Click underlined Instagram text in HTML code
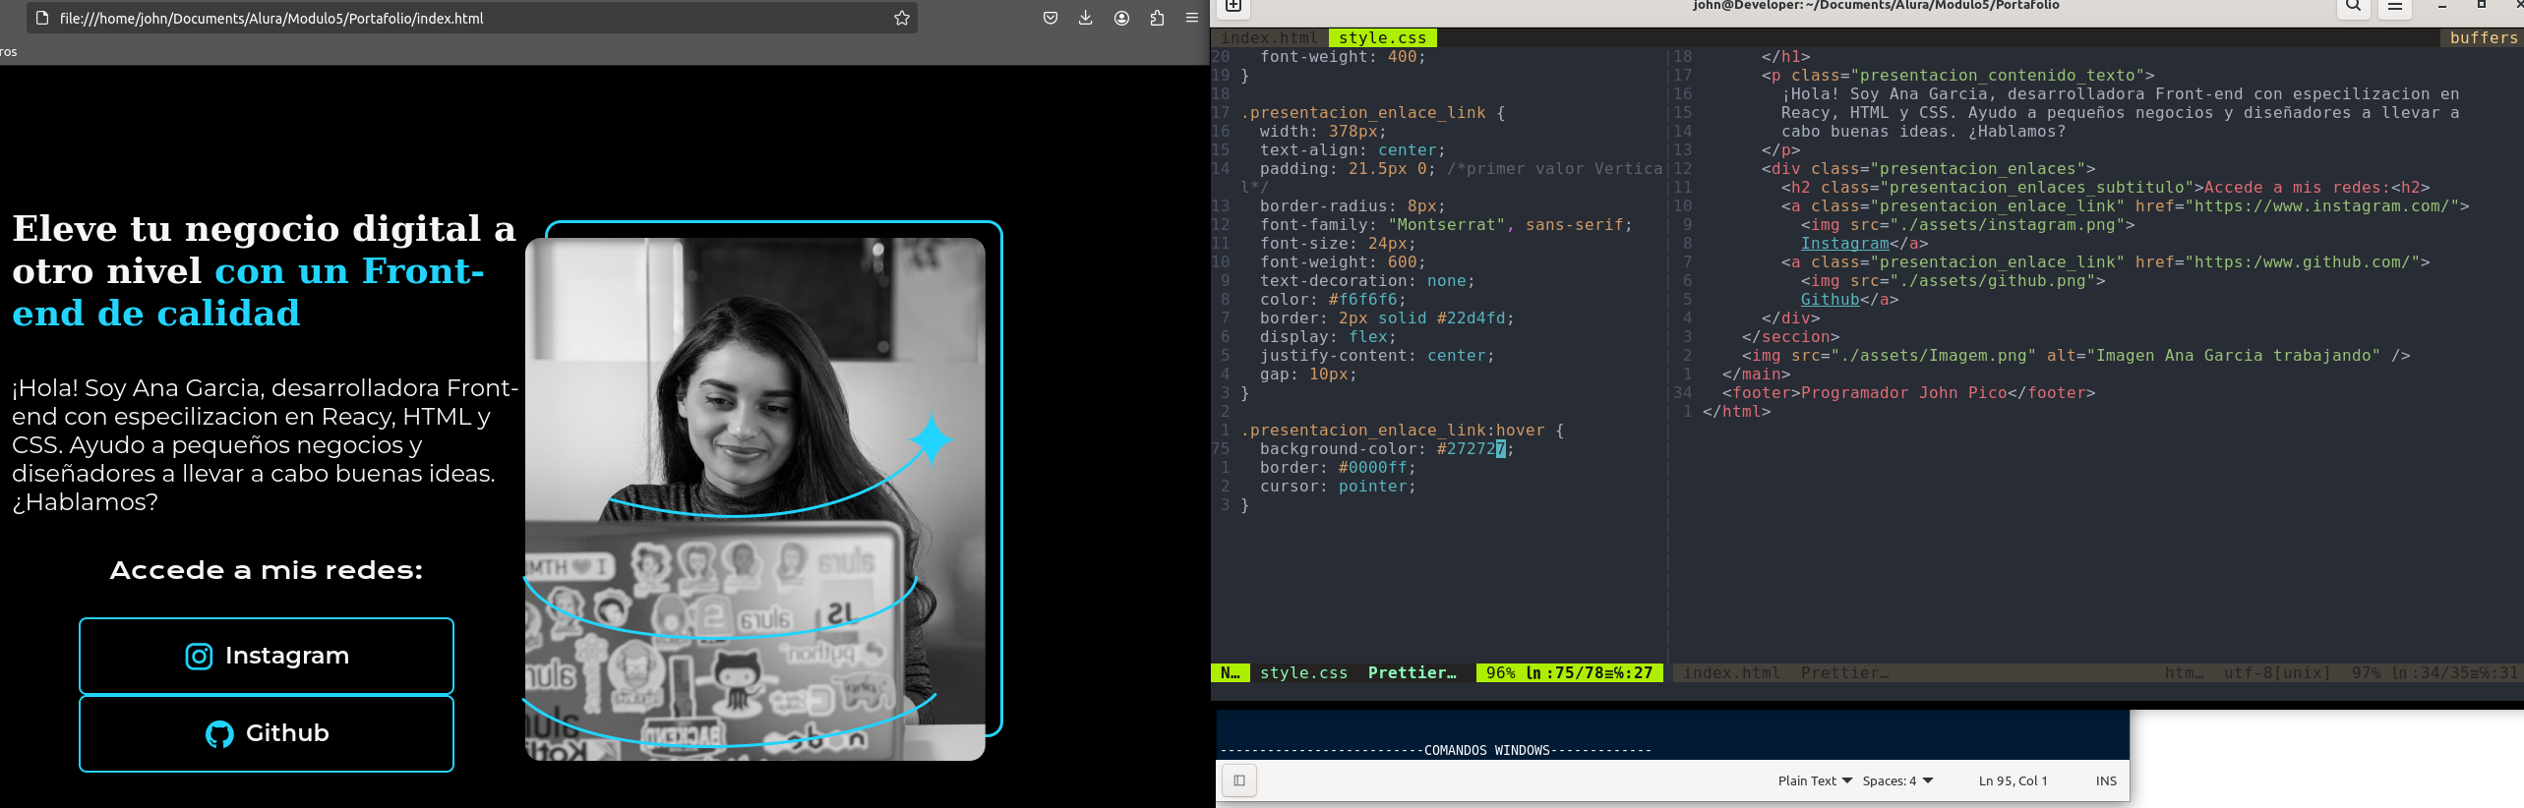The height and width of the screenshot is (808, 2524). click(x=1844, y=243)
